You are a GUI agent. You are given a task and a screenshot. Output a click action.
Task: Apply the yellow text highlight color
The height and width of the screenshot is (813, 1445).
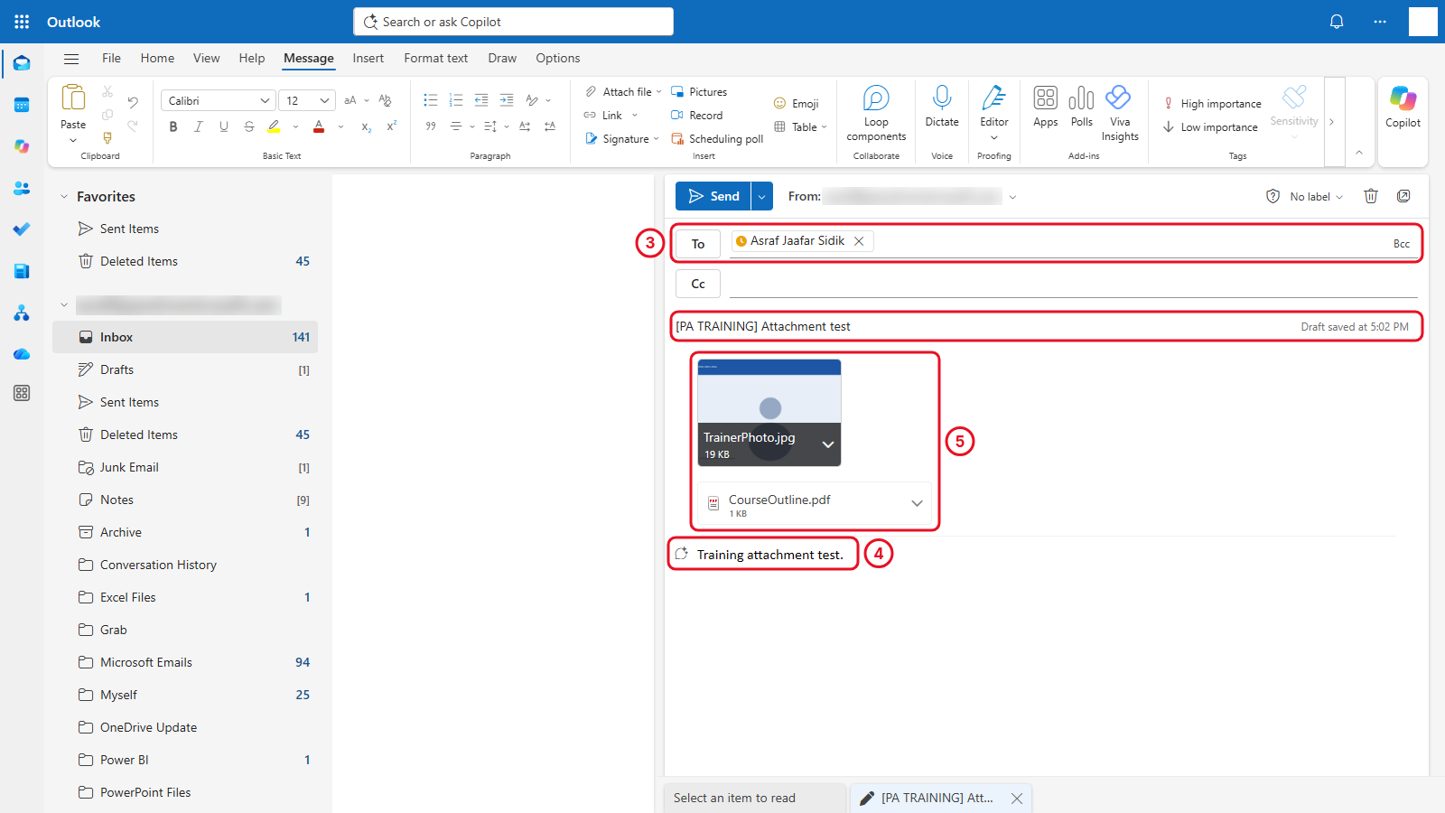click(x=274, y=126)
